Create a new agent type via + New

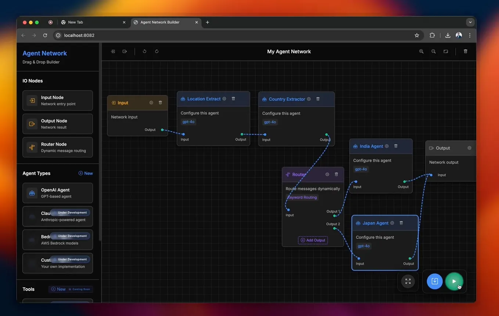[86, 173]
